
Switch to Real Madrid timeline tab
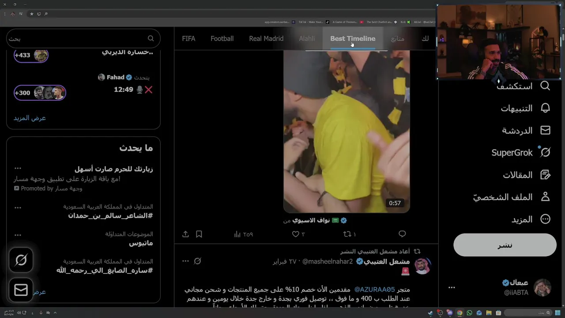(266, 38)
